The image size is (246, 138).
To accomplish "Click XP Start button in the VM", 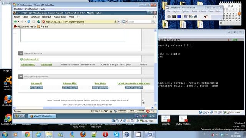I will click(20, 116).
